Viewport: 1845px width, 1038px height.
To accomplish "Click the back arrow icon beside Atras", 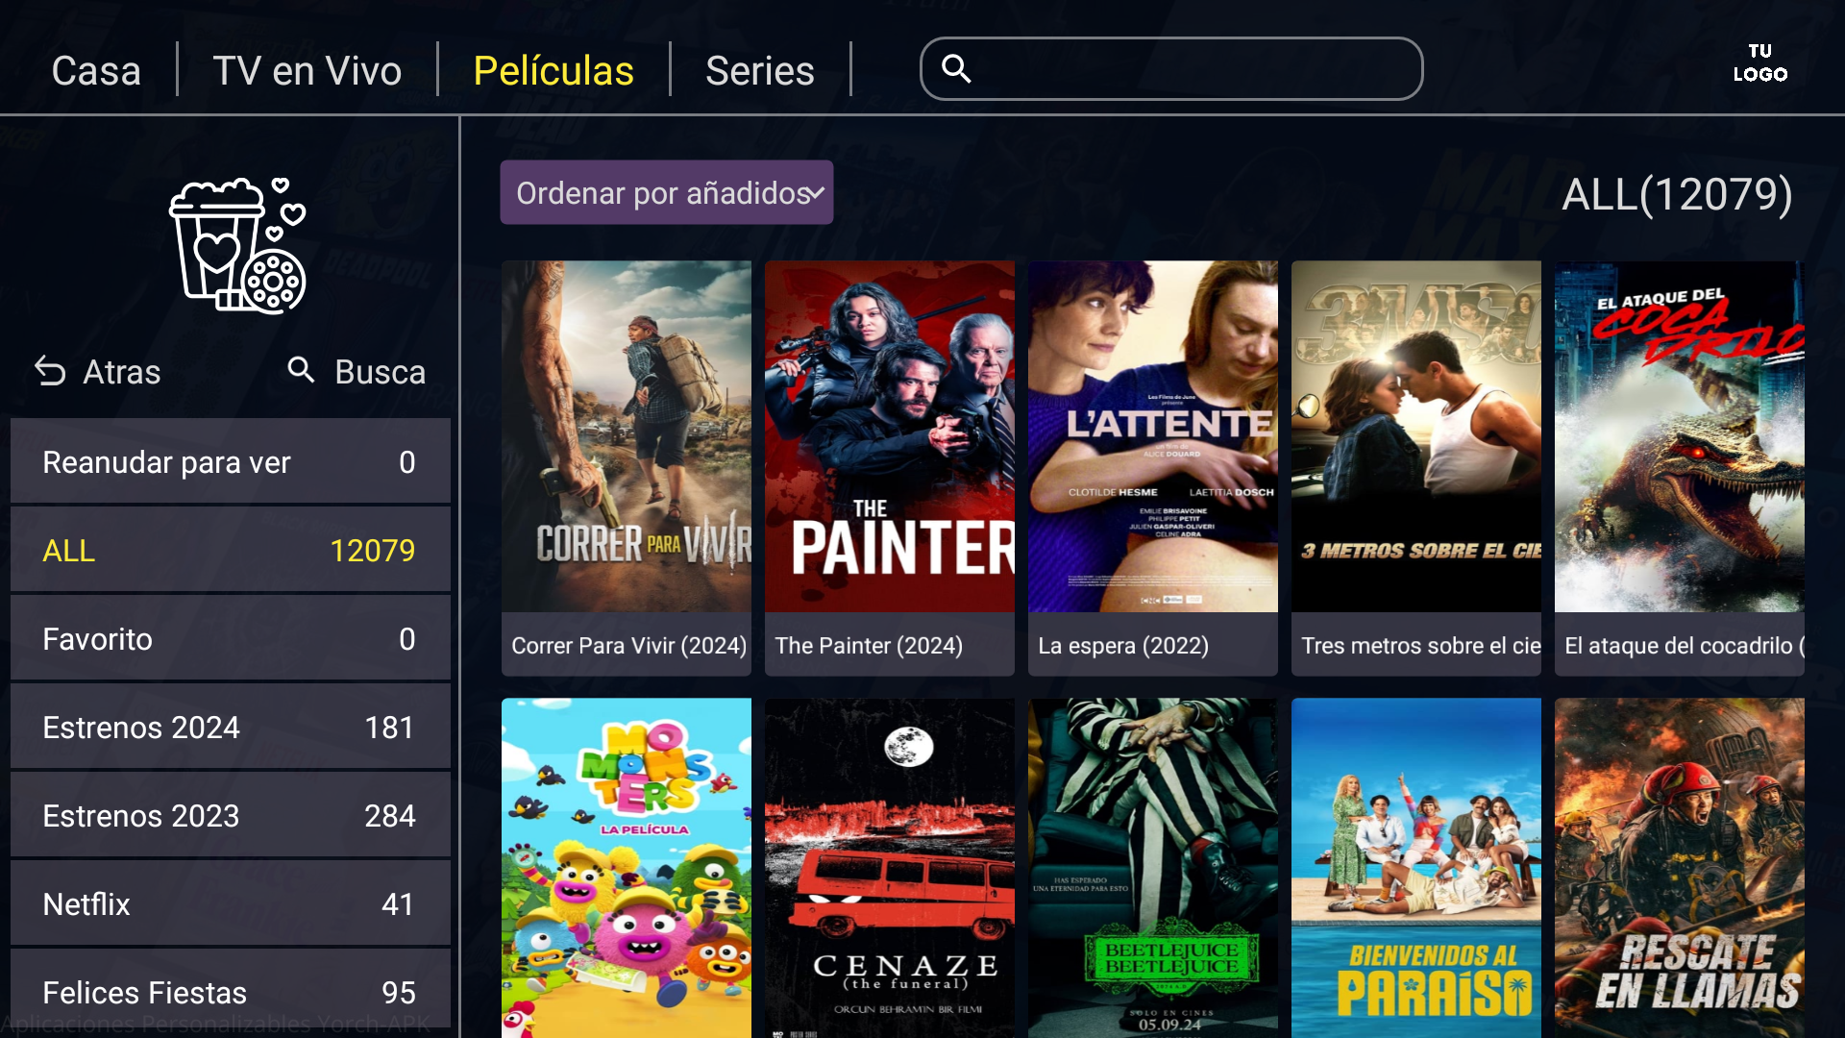I will coord(50,371).
